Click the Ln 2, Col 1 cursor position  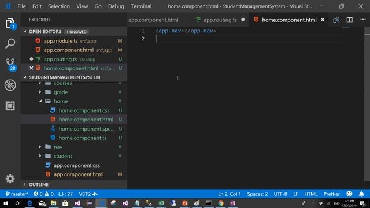(x=230, y=194)
